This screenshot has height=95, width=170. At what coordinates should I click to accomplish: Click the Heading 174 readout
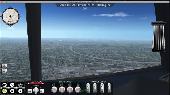click(104, 5)
